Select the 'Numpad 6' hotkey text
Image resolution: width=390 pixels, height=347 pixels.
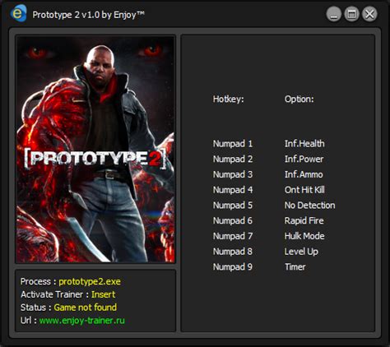point(233,220)
